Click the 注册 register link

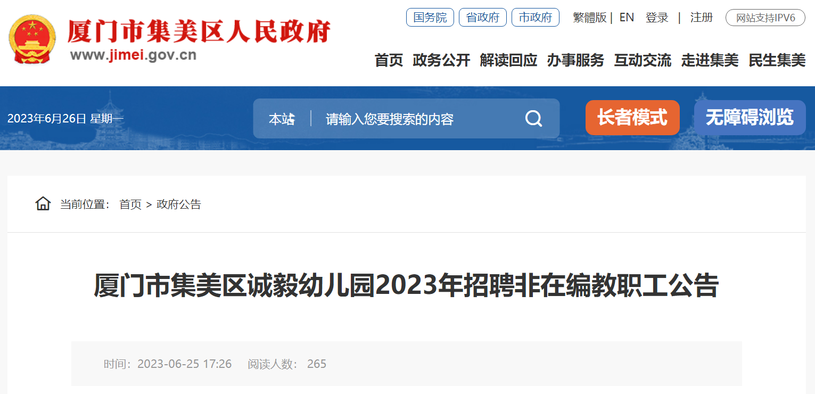click(x=702, y=18)
